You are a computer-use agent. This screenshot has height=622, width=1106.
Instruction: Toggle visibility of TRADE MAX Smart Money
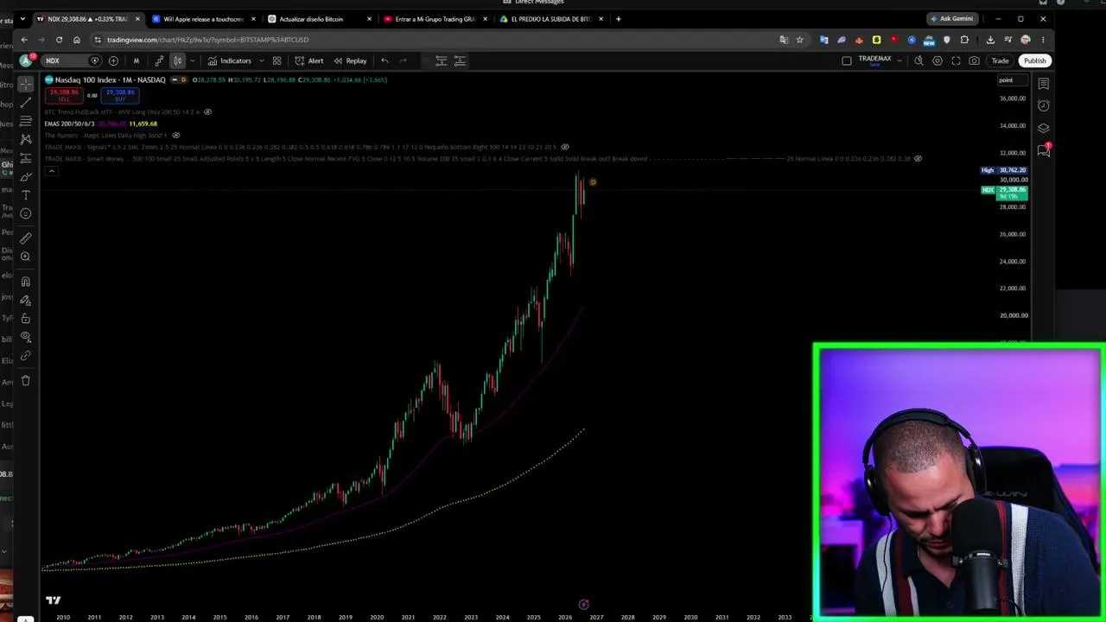point(918,159)
